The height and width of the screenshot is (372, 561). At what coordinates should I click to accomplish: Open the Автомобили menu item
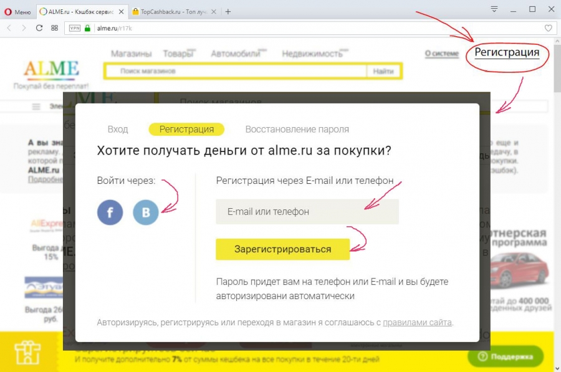click(x=236, y=54)
